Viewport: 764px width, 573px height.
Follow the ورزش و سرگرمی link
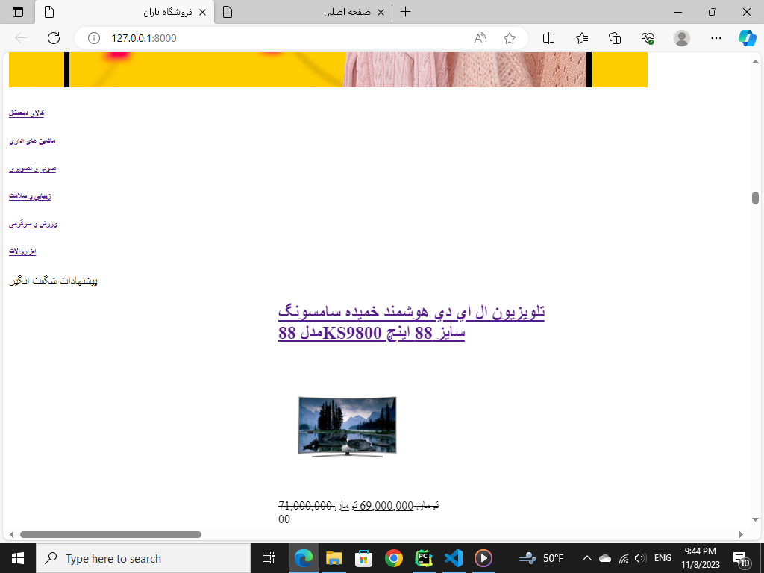click(33, 224)
